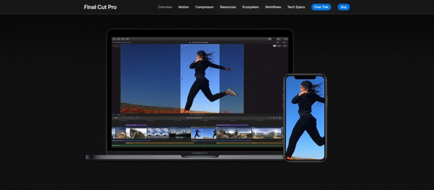Click the iPhone screen preview image
The height and width of the screenshot is (190, 434).
[305, 117]
